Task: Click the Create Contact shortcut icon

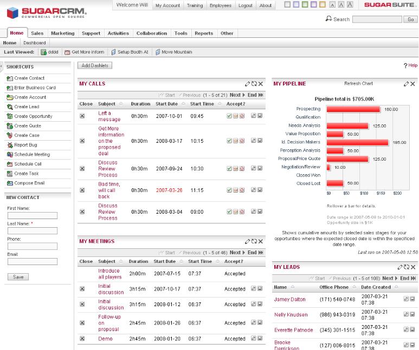Action: (10, 78)
